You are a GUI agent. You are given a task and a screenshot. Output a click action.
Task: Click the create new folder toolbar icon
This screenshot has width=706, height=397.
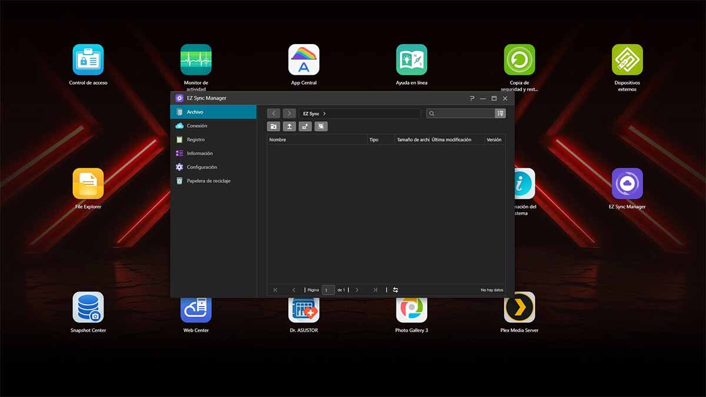(x=274, y=126)
